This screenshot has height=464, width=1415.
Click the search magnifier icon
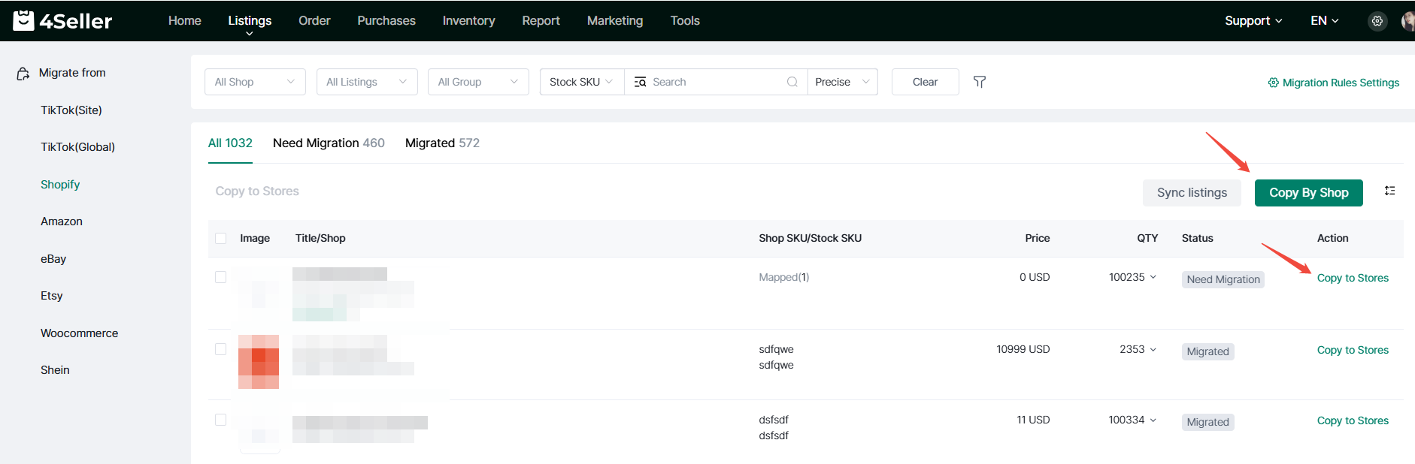pos(792,82)
